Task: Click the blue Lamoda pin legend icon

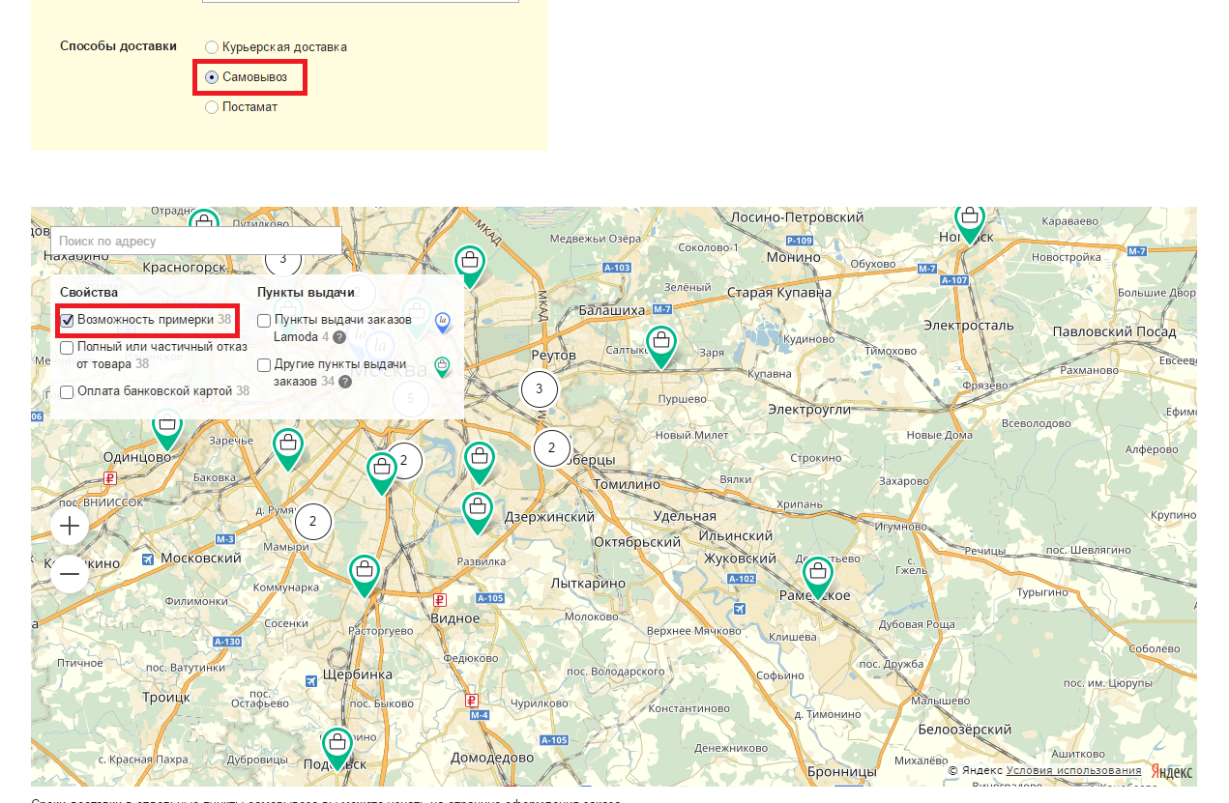Action: point(442,323)
